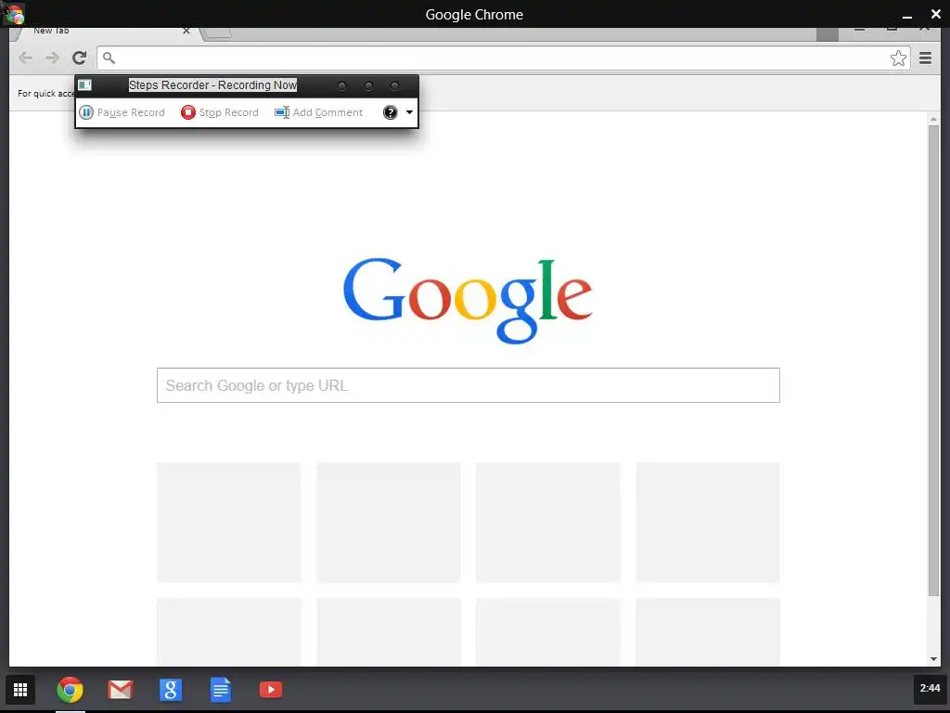The height and width of the screenshot is (713, 950).
Task: Add Comment in Steps Recorder
Action: click(319, 112)
